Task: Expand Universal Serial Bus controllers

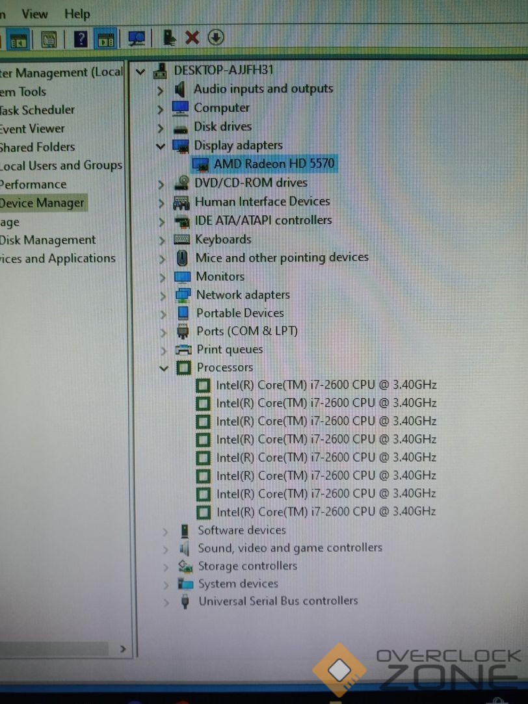Action: [x=166, y=603]
